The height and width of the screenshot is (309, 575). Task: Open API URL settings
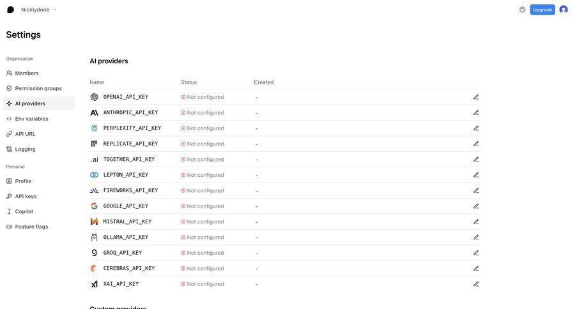click(25, 134)
